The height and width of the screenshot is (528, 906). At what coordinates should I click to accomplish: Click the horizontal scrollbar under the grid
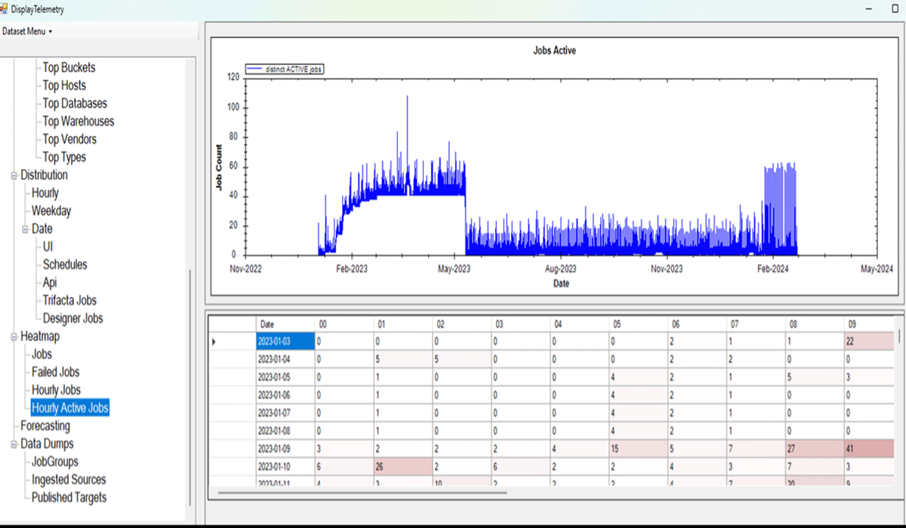click(362, 493)
